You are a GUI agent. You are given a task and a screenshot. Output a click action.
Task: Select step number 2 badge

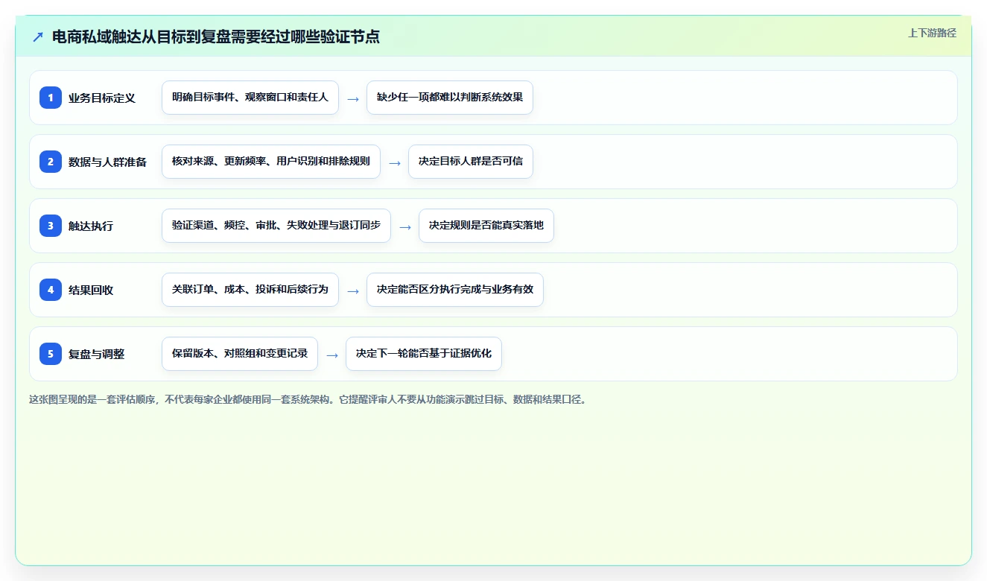(51, 162)
